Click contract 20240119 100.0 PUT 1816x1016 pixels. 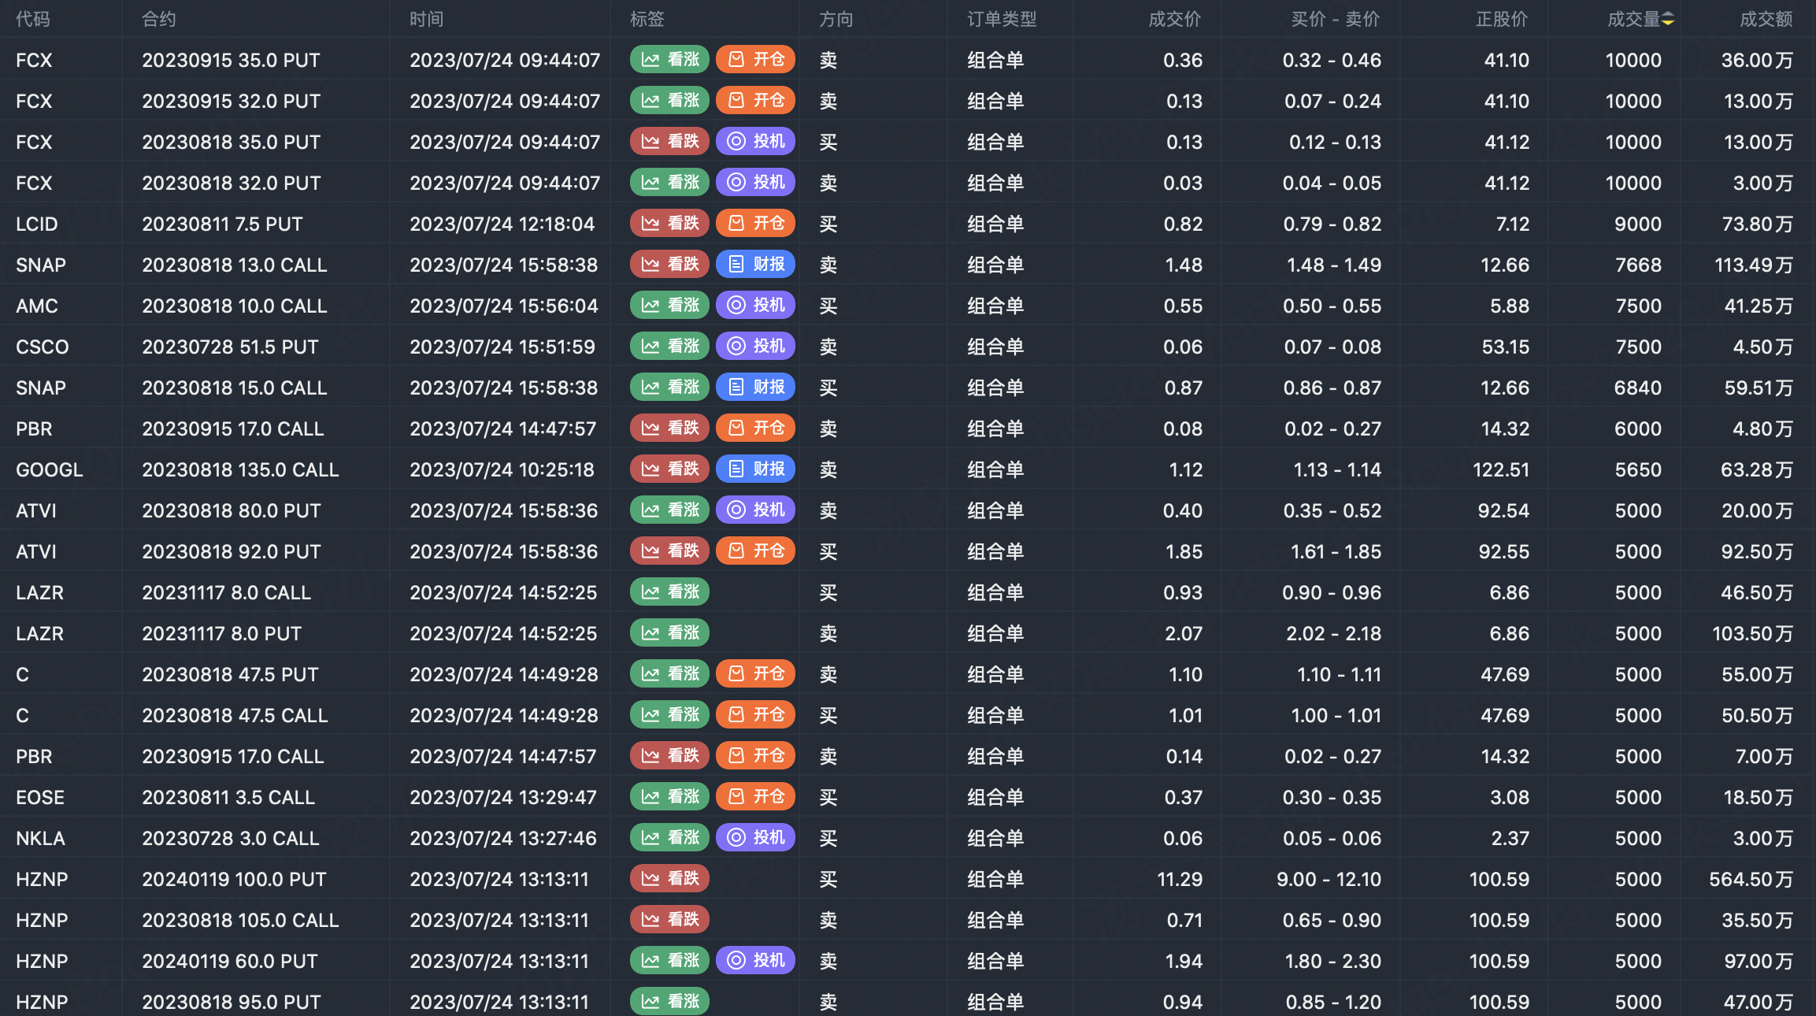(234, 880)
